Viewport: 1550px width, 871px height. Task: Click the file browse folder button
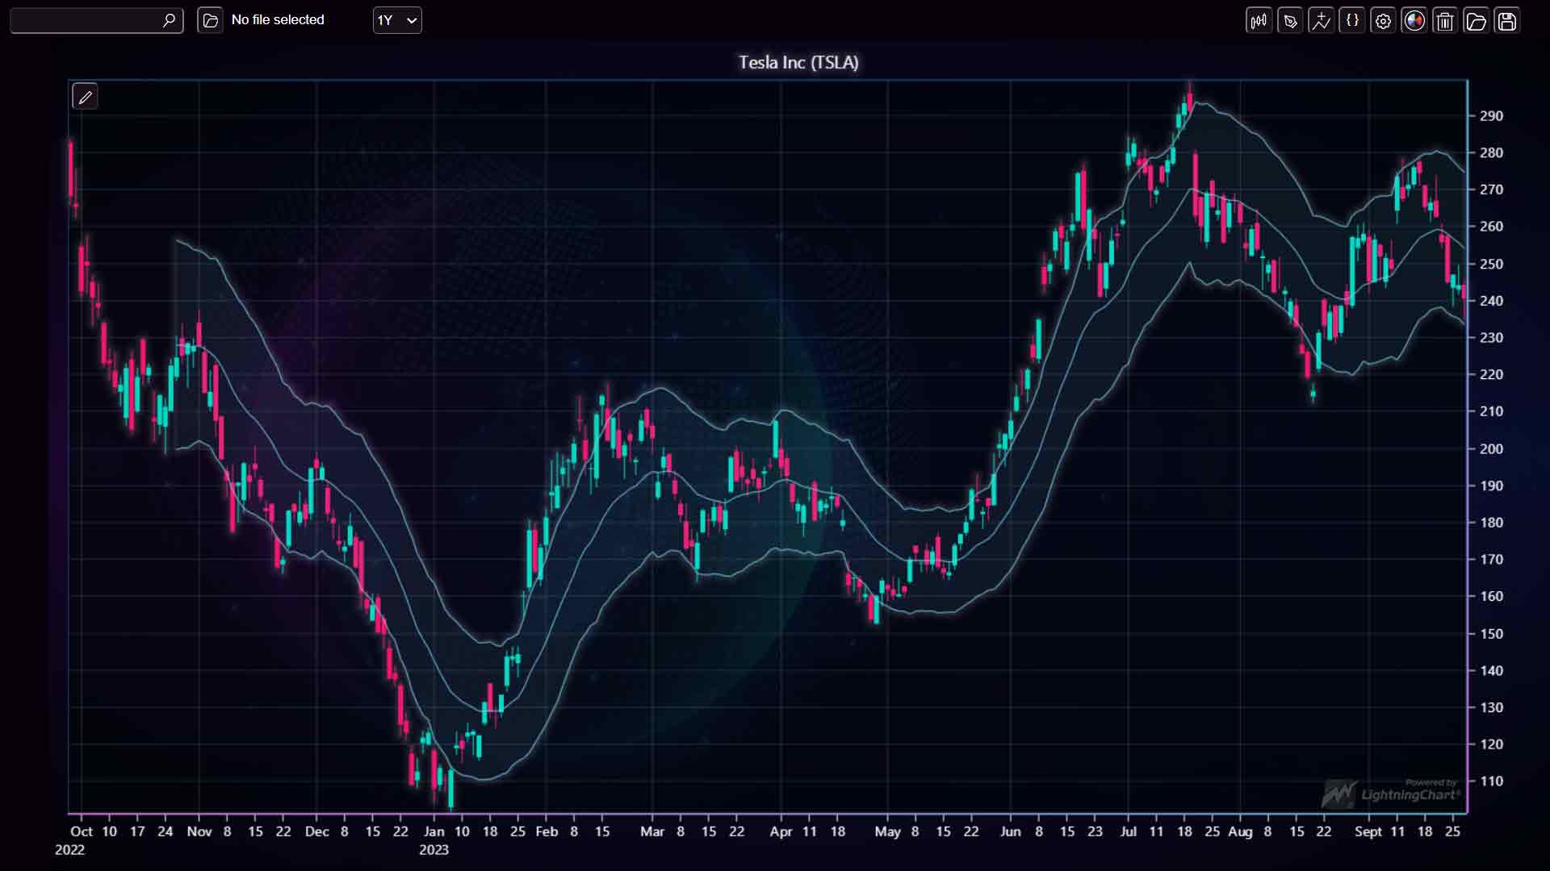210,20
